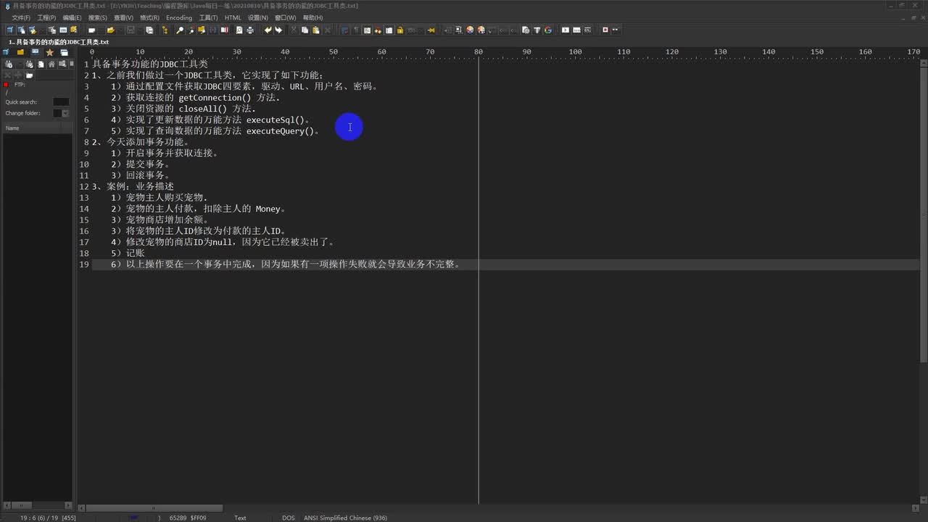Click the text closeAll() on line 5
928x522 pixels.
pyautogui.click(x=203, y=109)
